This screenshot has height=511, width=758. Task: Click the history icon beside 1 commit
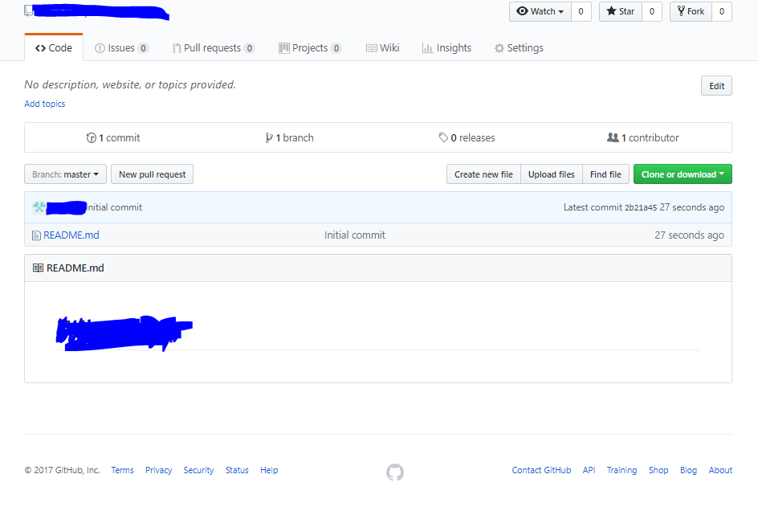pos(91,138)
